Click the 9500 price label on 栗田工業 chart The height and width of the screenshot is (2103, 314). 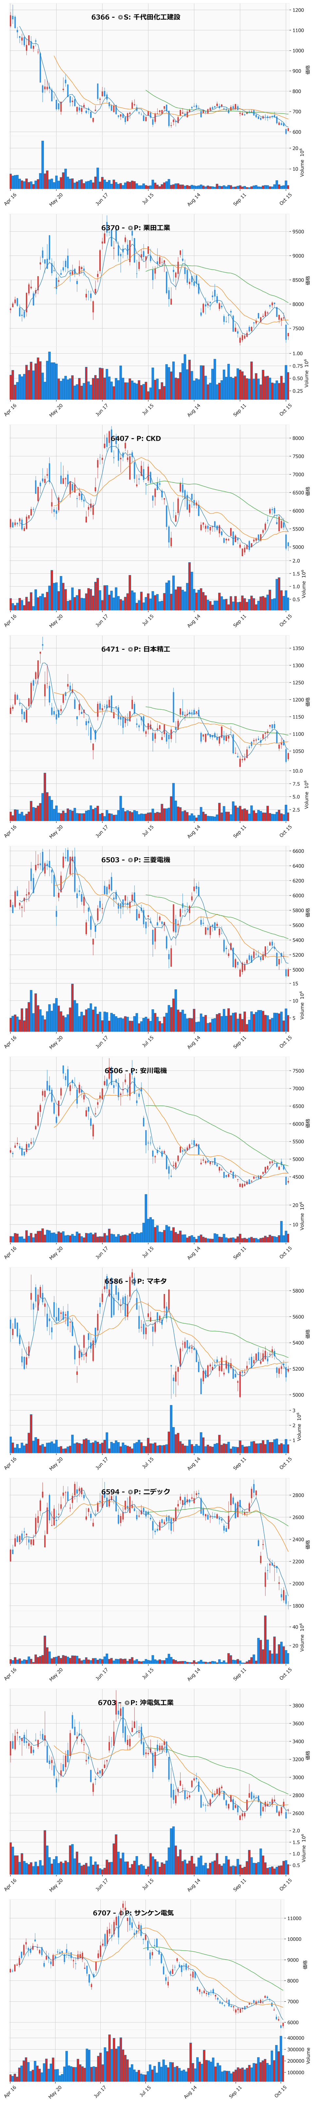tap(299, 232)
